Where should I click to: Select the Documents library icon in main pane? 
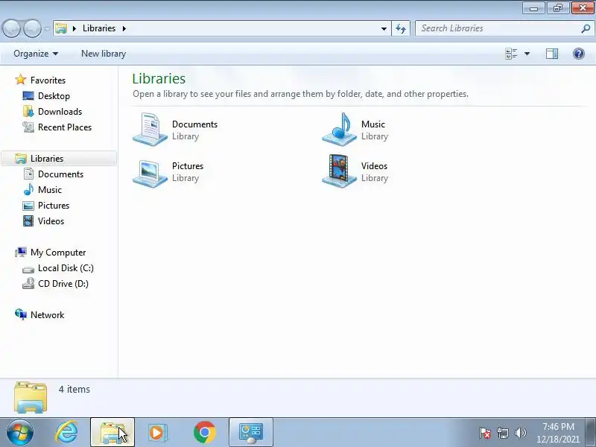150,130
